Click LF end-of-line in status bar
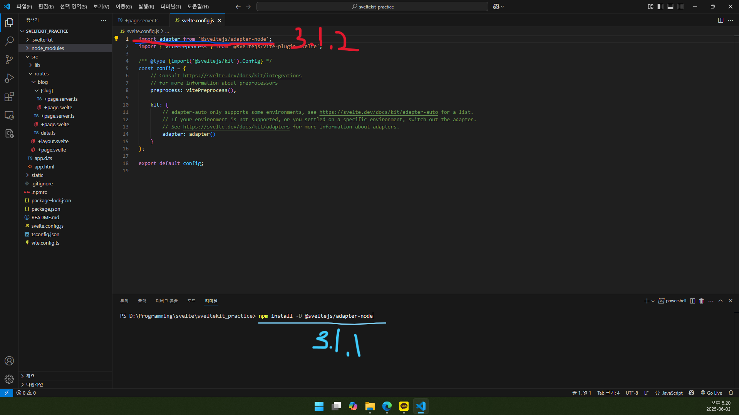Screen dimensions: 739x415 (x=646, y=393)
